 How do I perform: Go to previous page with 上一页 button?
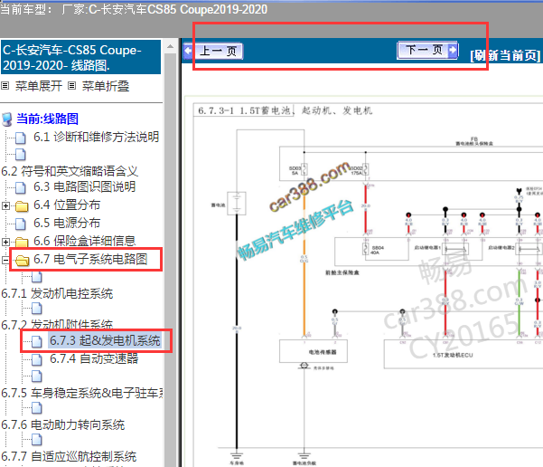click(213, 52)
